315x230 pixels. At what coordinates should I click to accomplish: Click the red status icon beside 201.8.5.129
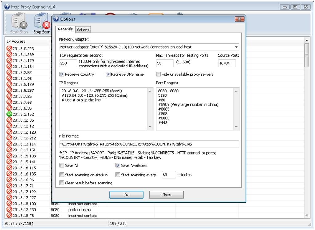(x=9, y=84)
